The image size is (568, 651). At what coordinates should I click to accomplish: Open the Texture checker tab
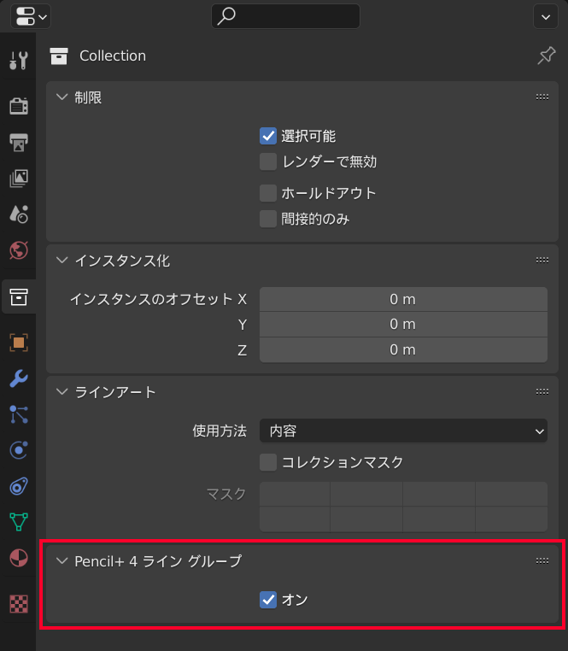click(x=19, y=604)
